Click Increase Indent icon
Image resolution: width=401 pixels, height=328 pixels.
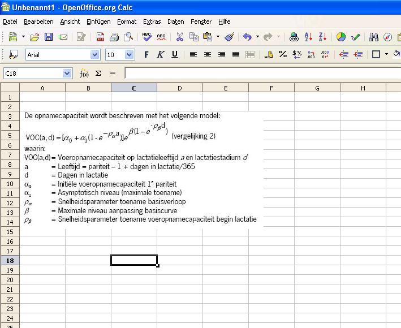(358, 54)
